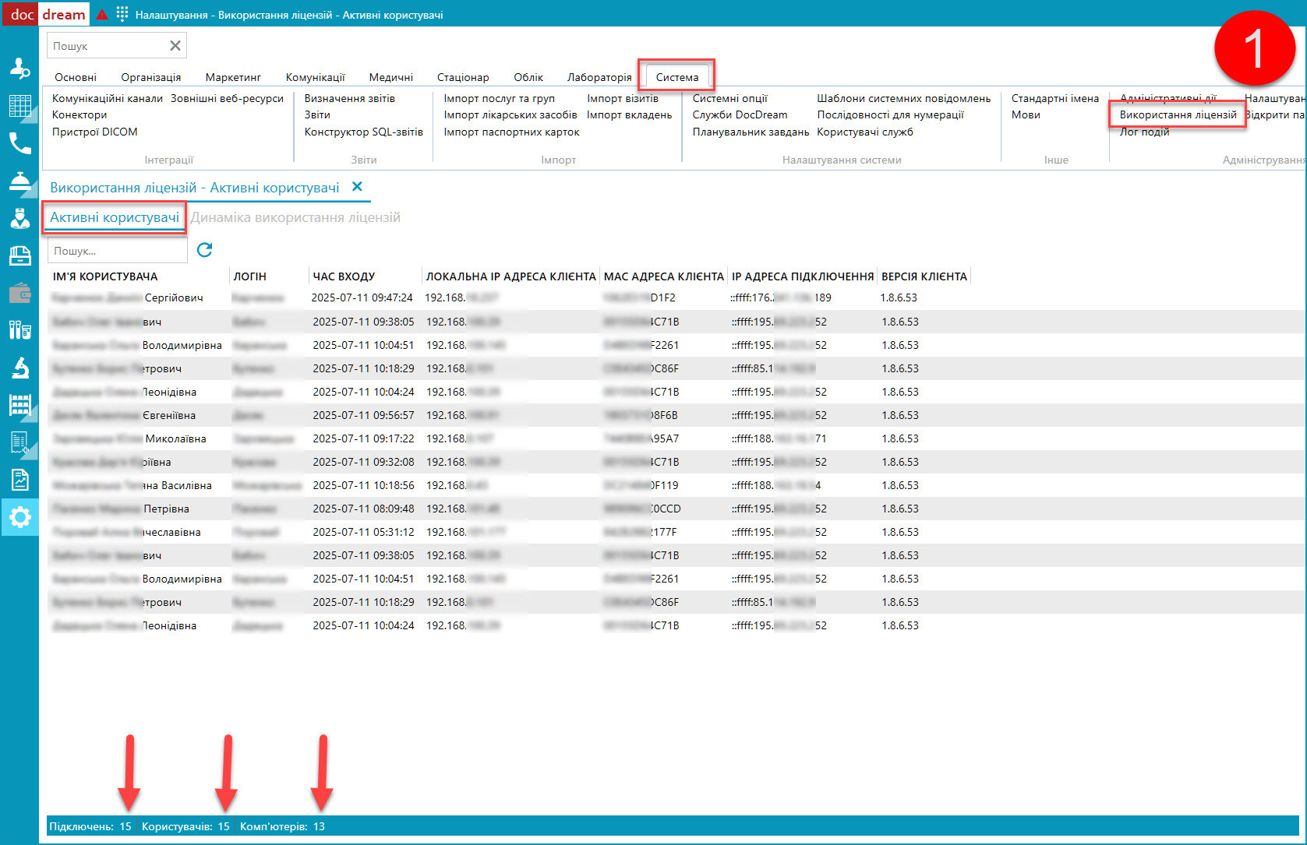1307x845 pixels.
Task: Open the Динаміка використання ліцензій tab
Action: click(x=295, y=217)
